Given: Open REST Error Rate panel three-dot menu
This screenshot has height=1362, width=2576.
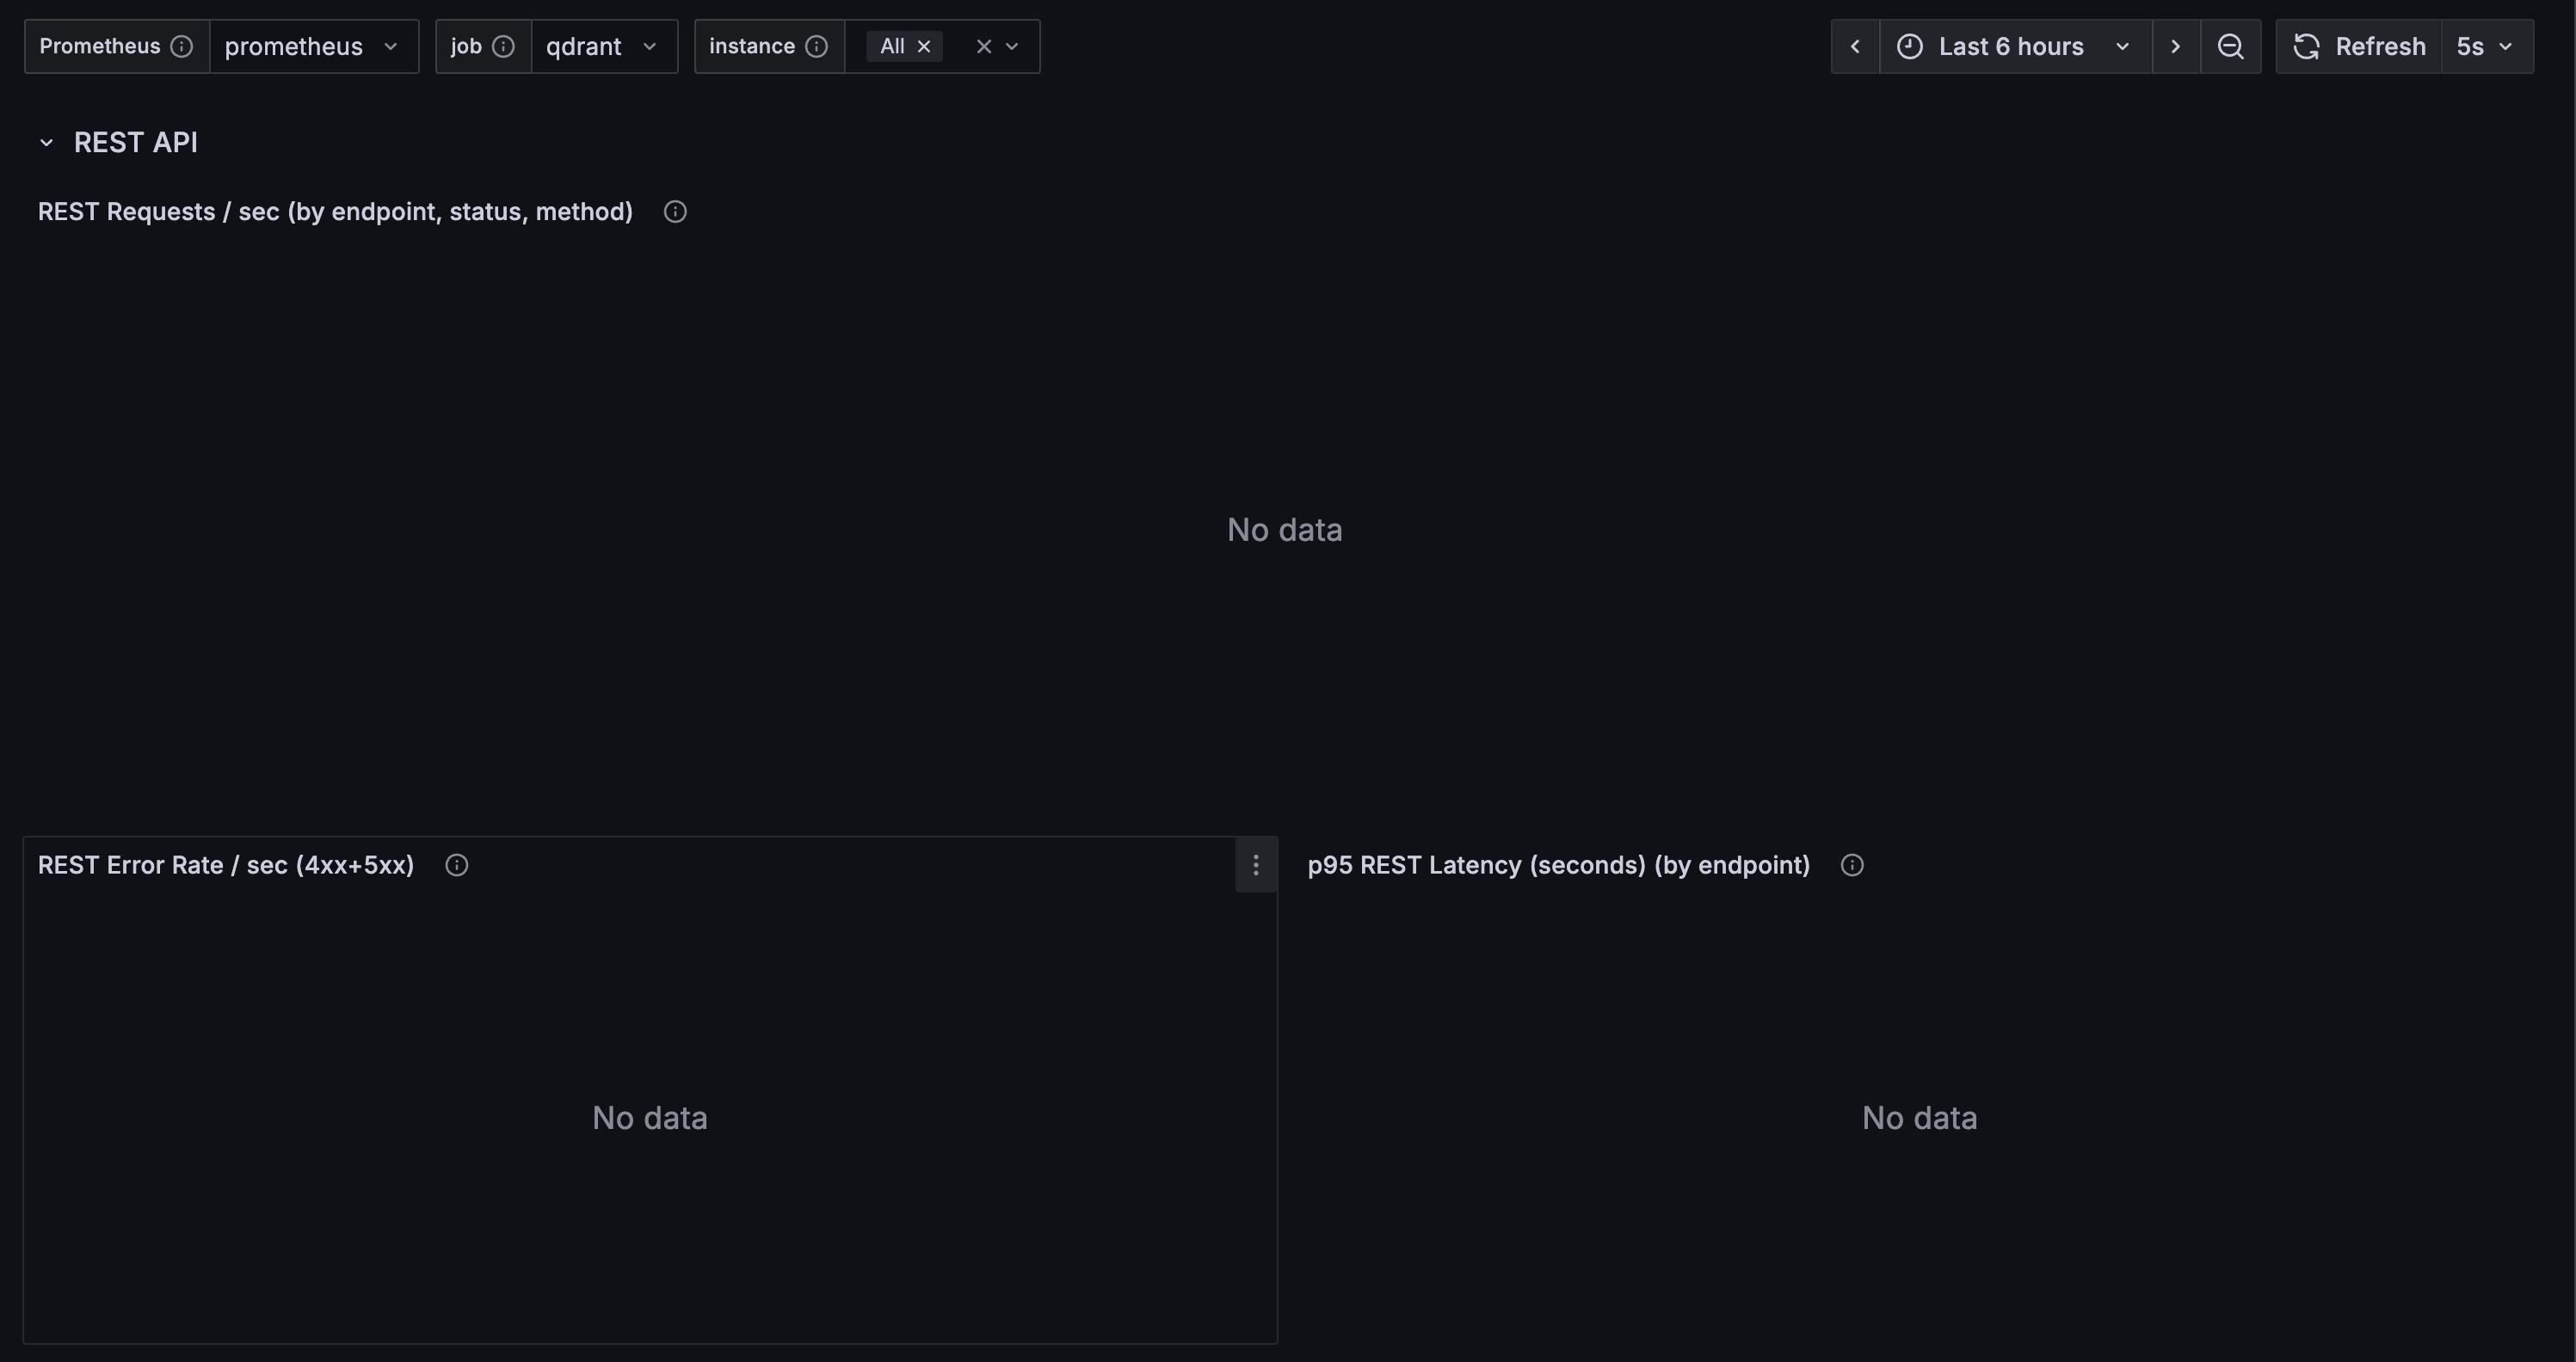Looking at the screenshot, I should tap(1256, 865).
